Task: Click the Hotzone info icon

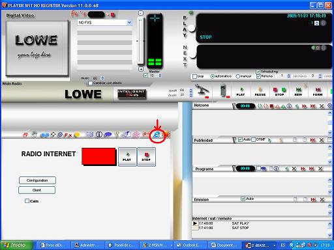Action: tap(289, 106)
